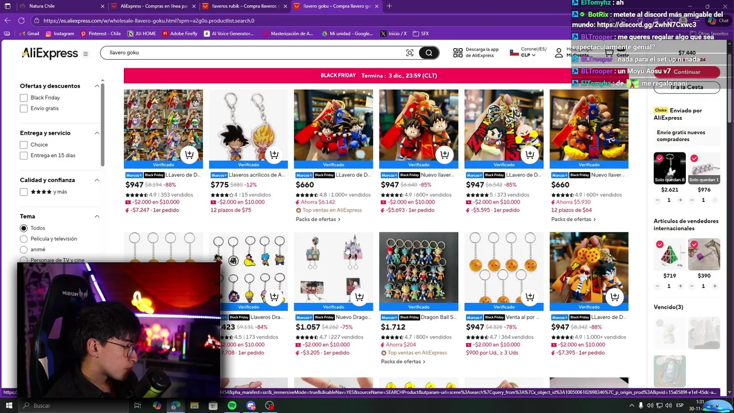Click the QR code app download icon
This screenshot has width=734, height=413.
point(458,53)
